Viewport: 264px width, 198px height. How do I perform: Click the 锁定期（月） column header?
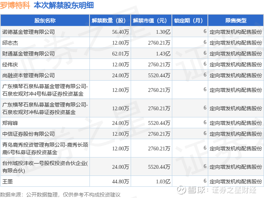(x=190, y=20)
